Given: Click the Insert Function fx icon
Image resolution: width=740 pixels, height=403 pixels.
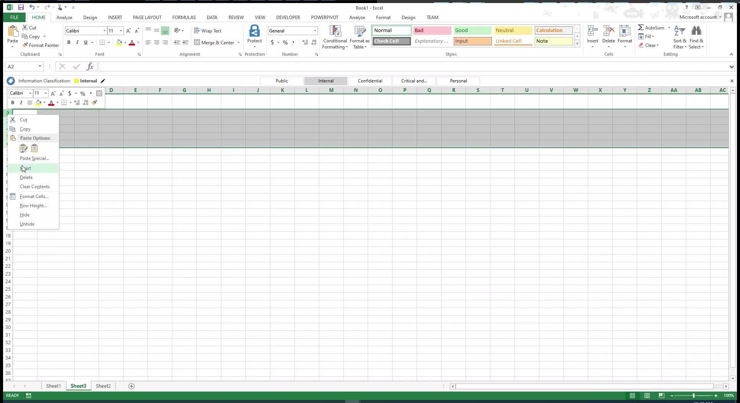Looking at the screenshot, I should tap(90, 66).
